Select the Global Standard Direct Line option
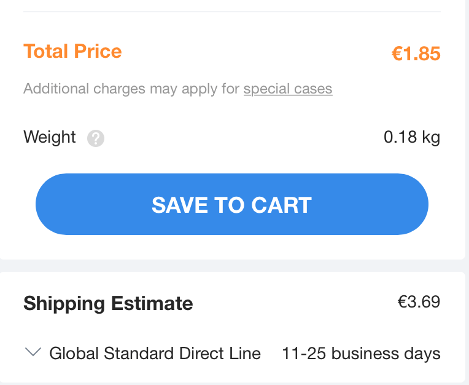This screenshot has width=469, height=385. coord(155,353)
